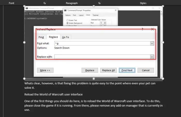Switch to the Go To tab
The height and width of the screenshot is (117, 181).
pos(66,37)
